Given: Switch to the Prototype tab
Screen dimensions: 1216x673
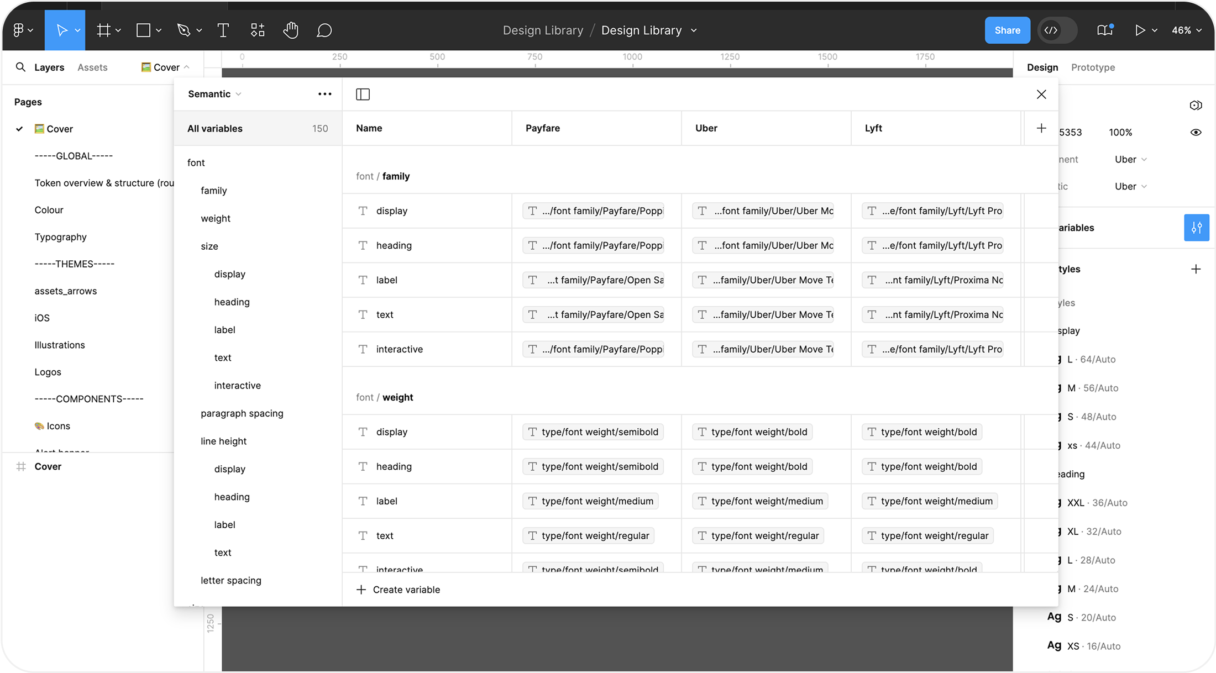Looking at the screenshot, I should pyautogui.click(x=1093, y=67).
